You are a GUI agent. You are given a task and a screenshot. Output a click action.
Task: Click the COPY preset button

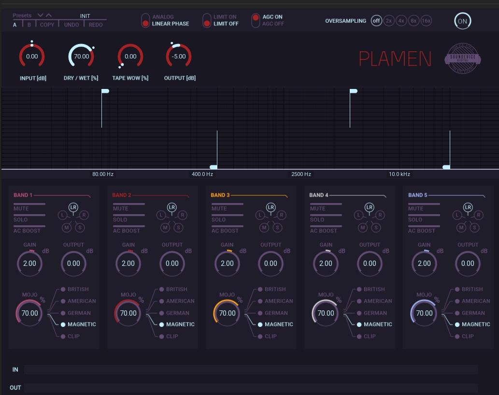pyautogui.click(x=47, y=25)
